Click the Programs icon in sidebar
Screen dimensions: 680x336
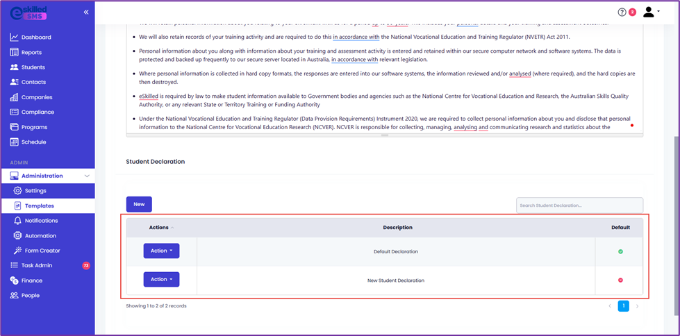pyautogui.click(x=14, y=127)
